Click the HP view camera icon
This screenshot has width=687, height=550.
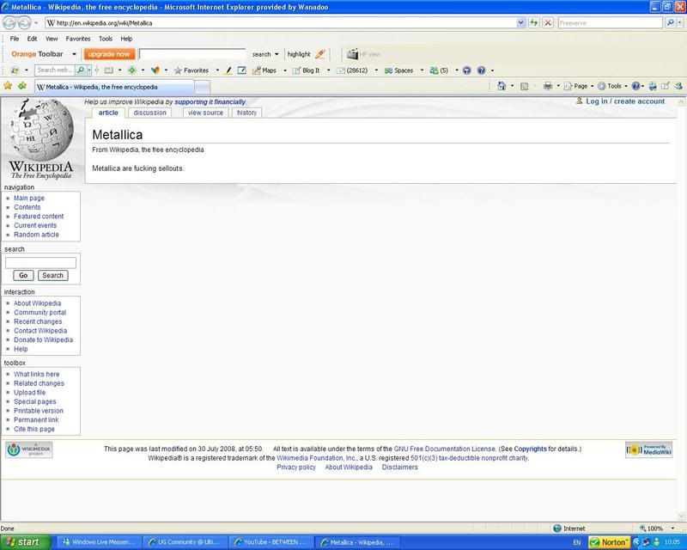pyautogui.click(x=353, y=54)
